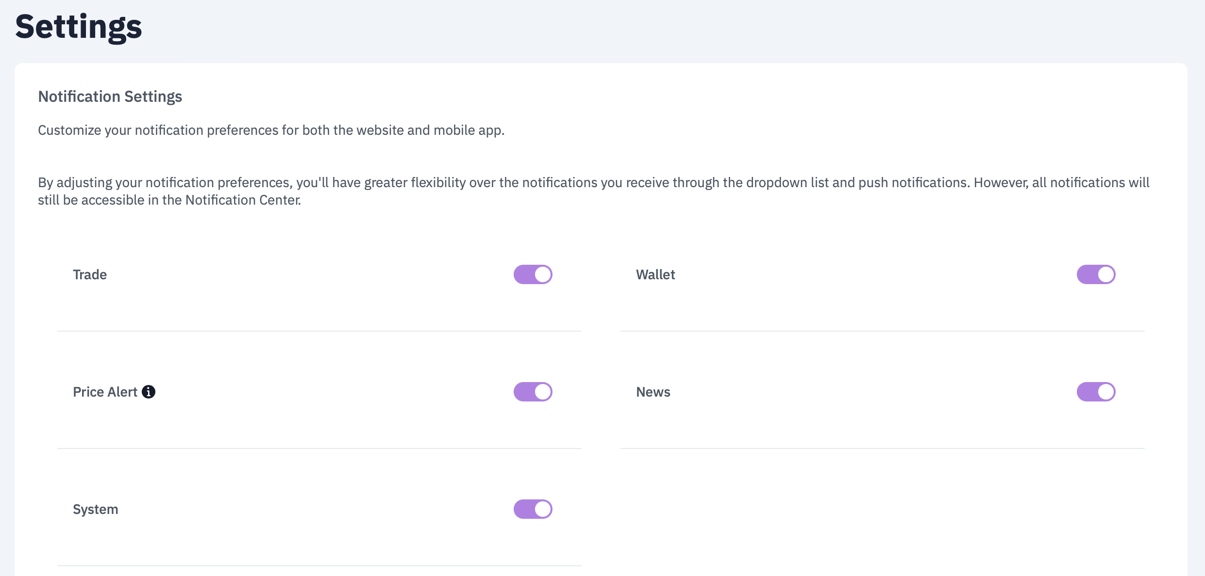Screen dimensions: 1205x576
Task: Turn off Wallet notifications switch
Action: [x=1096, y=274]
